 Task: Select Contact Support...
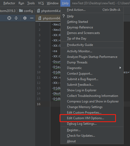point(92,74)
